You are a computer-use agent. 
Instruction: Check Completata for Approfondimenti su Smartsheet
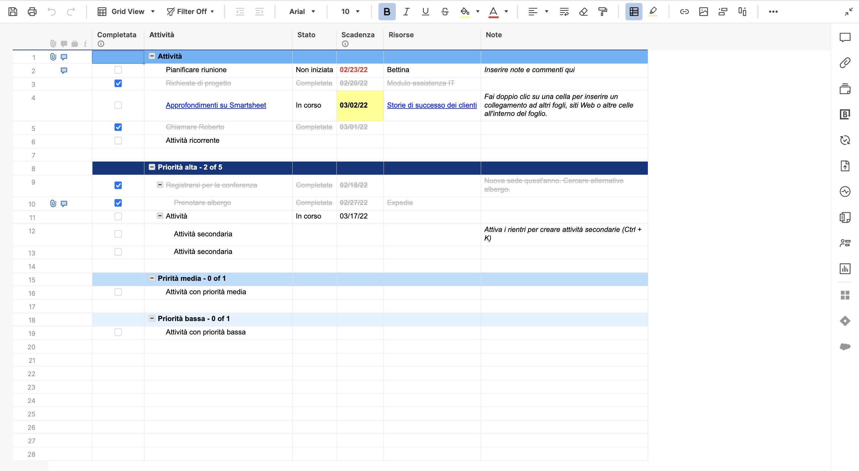tap(118, 105)
